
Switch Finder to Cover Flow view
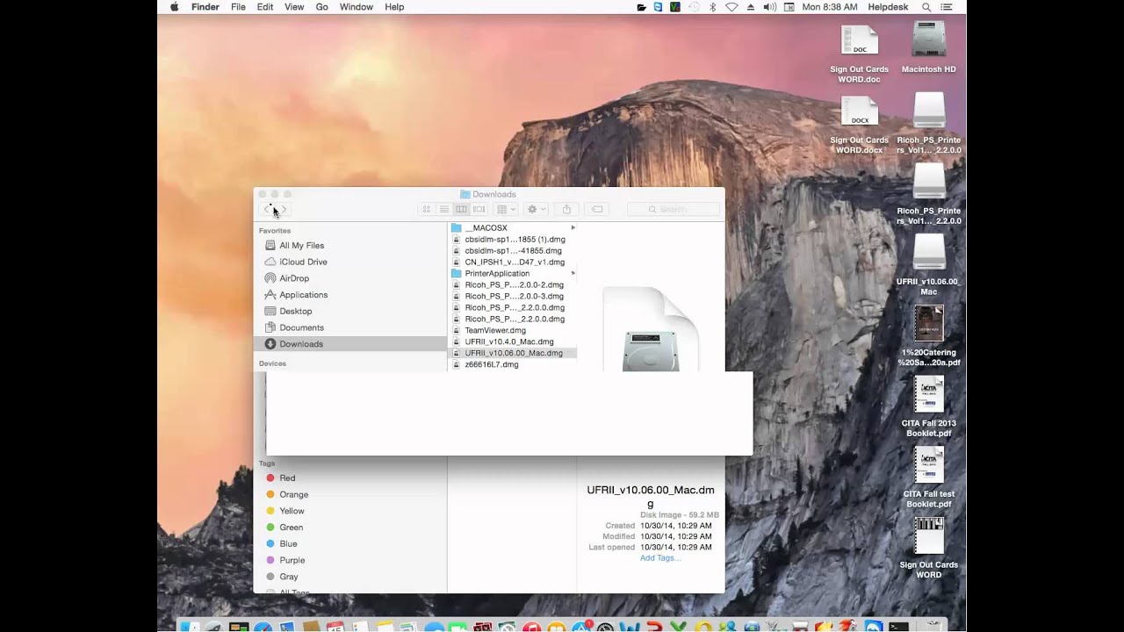pos(479,209)
